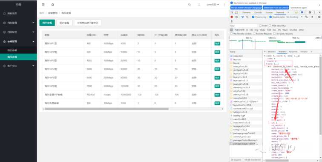Viewport: 322px width, 162px height.
Task: Uncheck the Disable cache checkbox
Action: pos(270,17)
